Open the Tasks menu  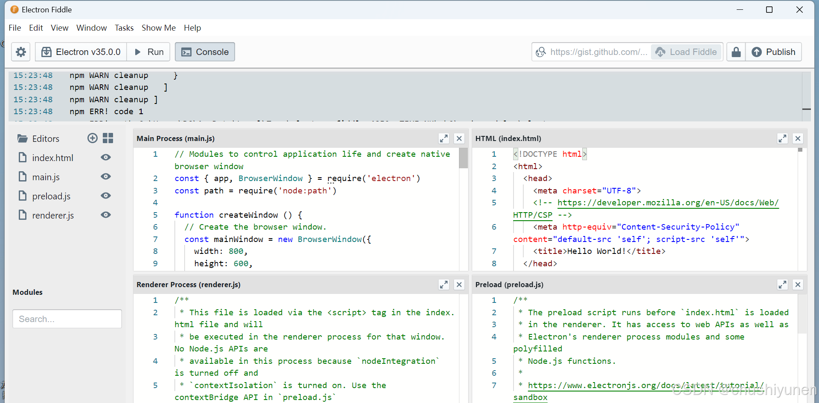(124, 28)
